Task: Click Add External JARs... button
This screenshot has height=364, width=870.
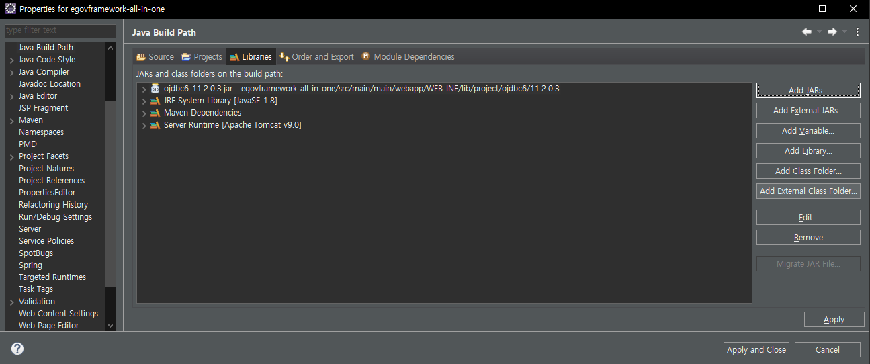Action: click(x=808, y=110)
